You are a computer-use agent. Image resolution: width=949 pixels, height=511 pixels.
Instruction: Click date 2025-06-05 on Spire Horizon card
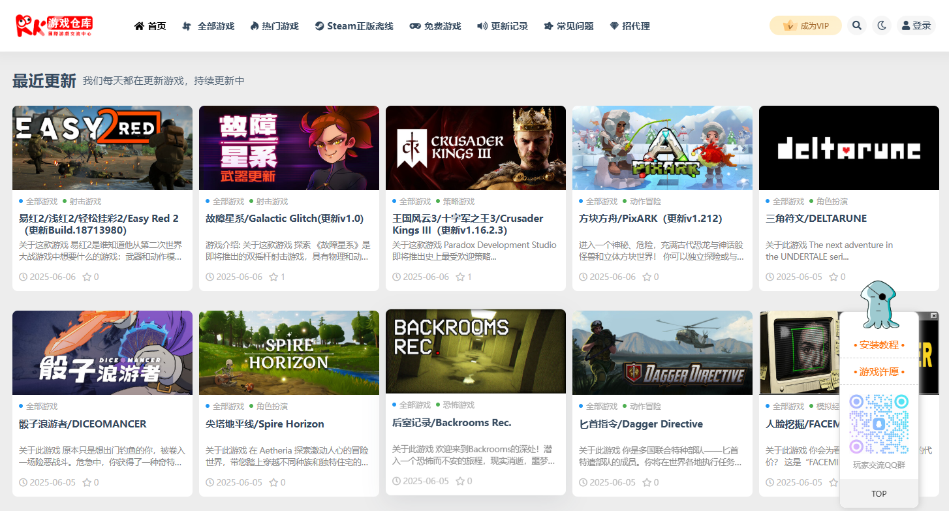point(235,482)
